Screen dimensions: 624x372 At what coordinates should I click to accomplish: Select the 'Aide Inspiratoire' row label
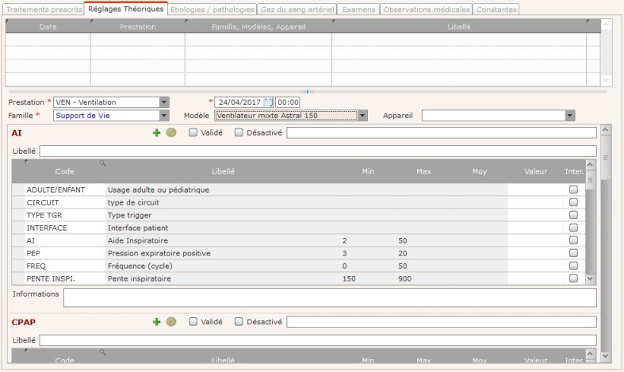(x=138, y=240)
